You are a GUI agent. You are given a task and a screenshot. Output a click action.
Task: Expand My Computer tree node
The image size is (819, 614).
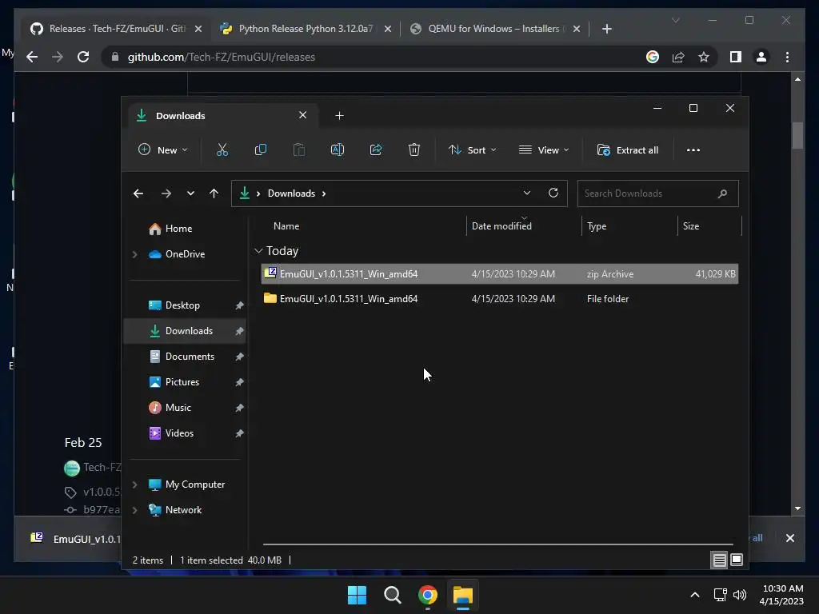134,484
